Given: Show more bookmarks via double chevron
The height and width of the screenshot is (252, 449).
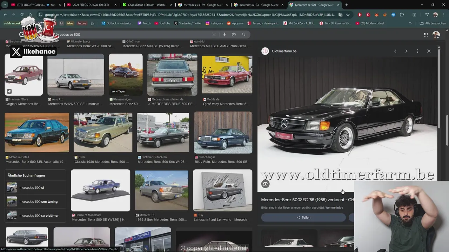Looking at the screenshot, I should 410,23.
